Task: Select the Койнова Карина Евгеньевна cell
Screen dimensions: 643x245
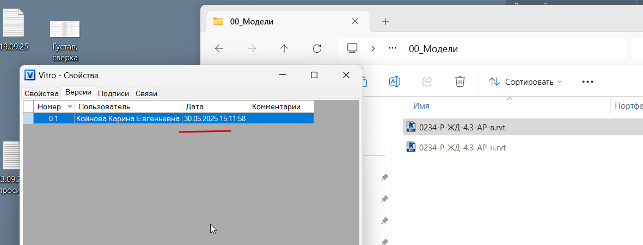Action: tap(128, 118)
